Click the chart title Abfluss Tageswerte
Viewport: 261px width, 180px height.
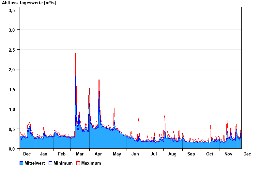29,3
